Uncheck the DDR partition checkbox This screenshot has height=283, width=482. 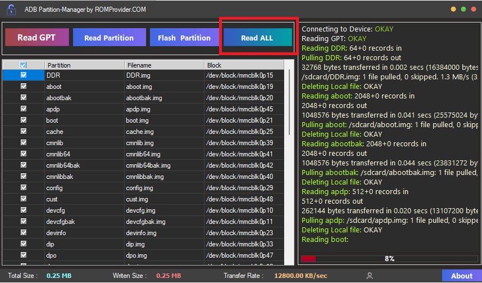pos(24,75)
